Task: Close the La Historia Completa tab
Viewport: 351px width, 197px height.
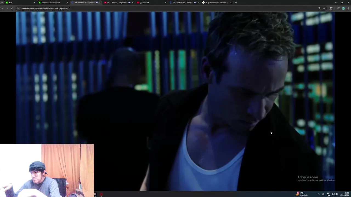Action: 133,2
